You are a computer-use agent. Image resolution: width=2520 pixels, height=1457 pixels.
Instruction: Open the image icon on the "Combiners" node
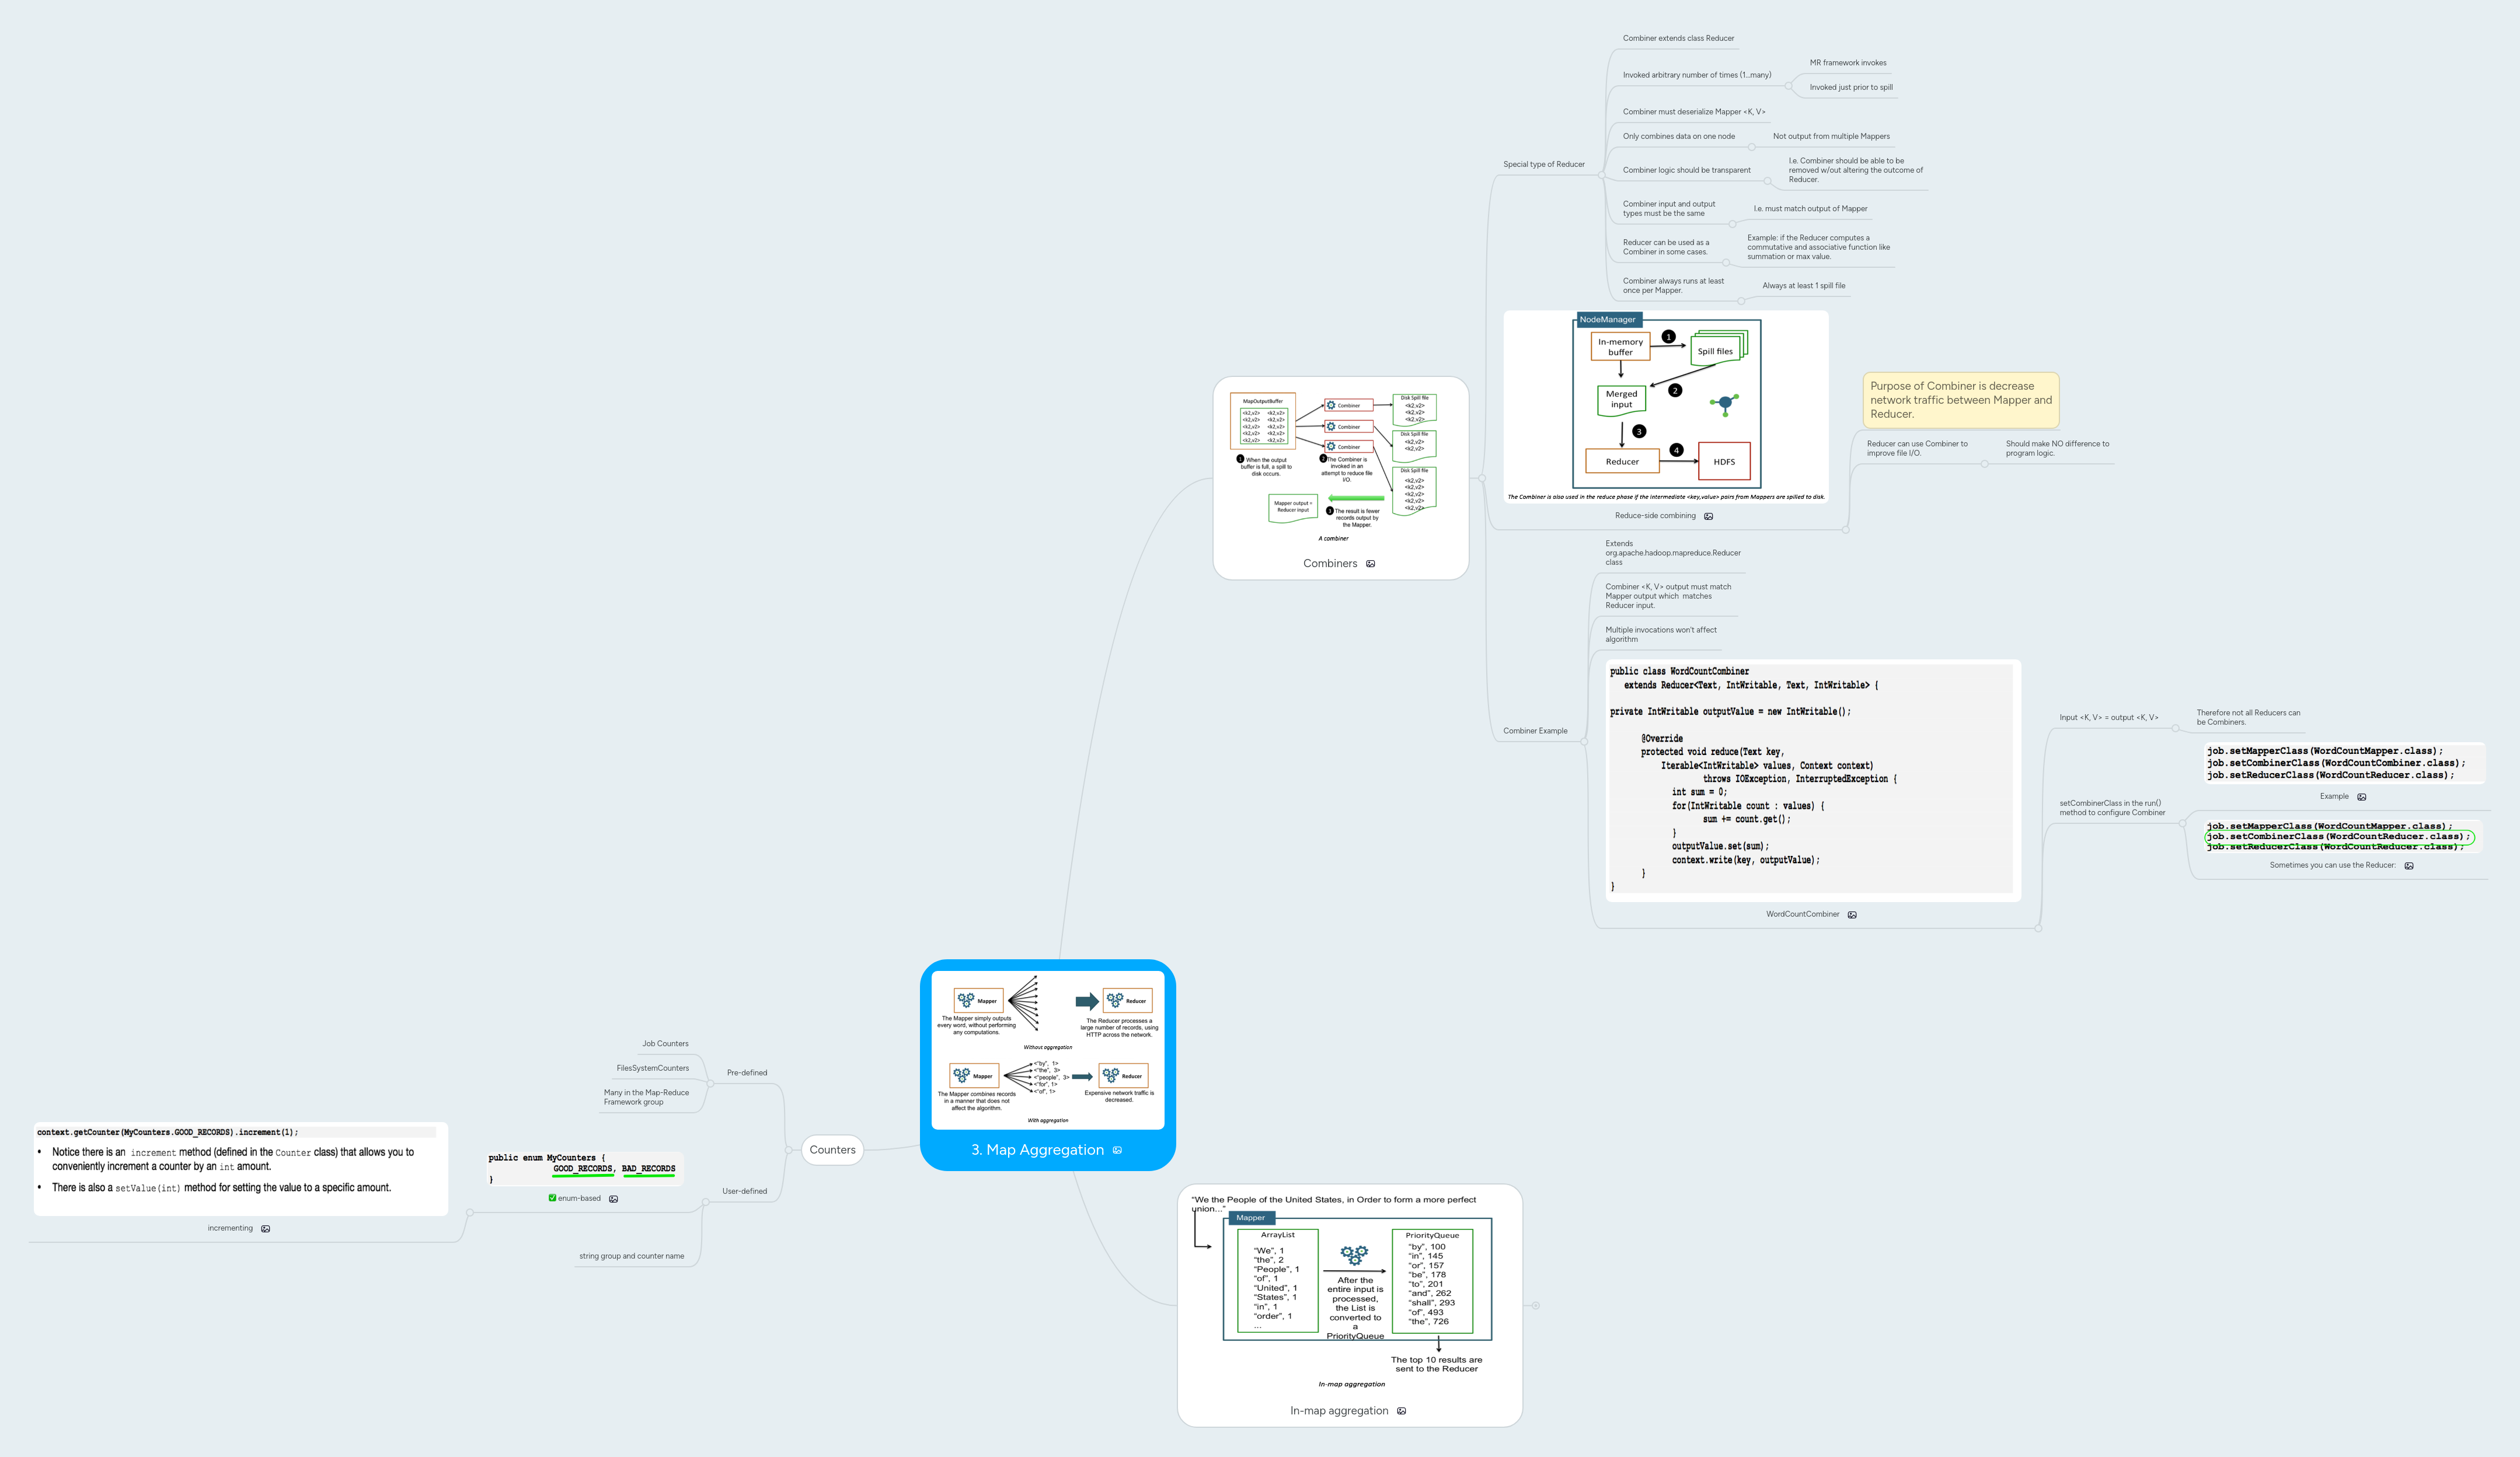tap(1370, 562)
